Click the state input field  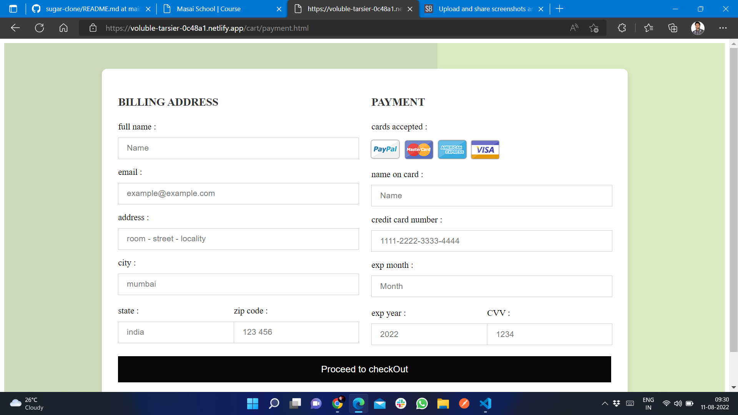(175, 332)
